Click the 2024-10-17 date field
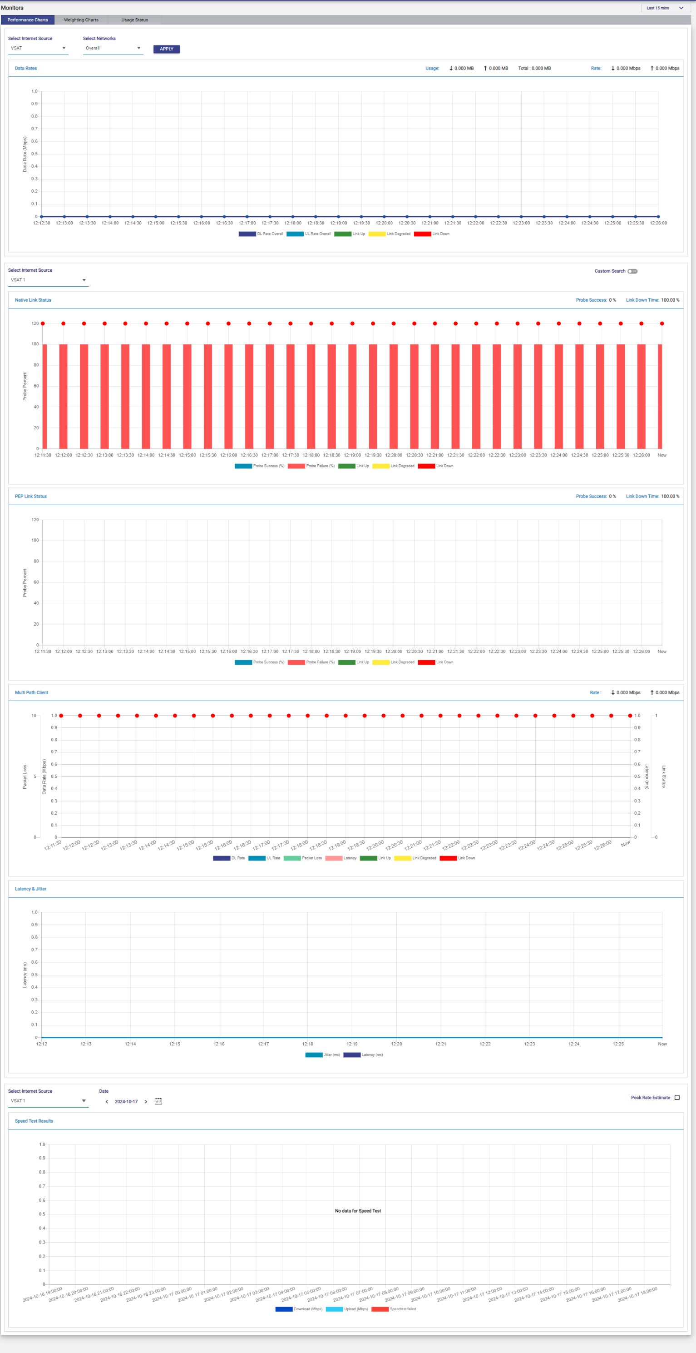This screenshot has width=696, height=1353. [x=126, y=1102]
